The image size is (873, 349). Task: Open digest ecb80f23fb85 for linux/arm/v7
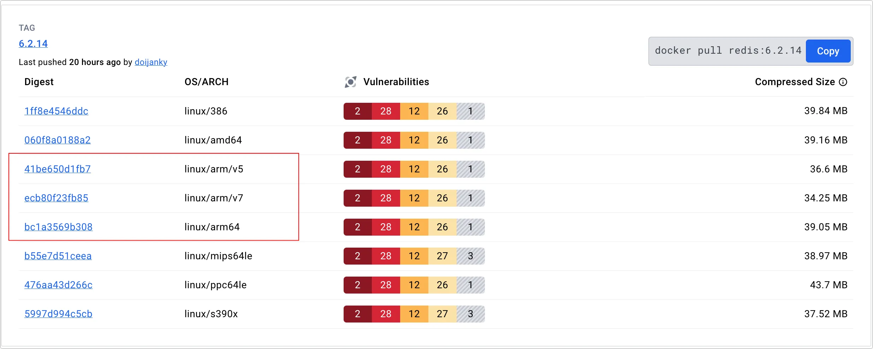tap(56, 198)
